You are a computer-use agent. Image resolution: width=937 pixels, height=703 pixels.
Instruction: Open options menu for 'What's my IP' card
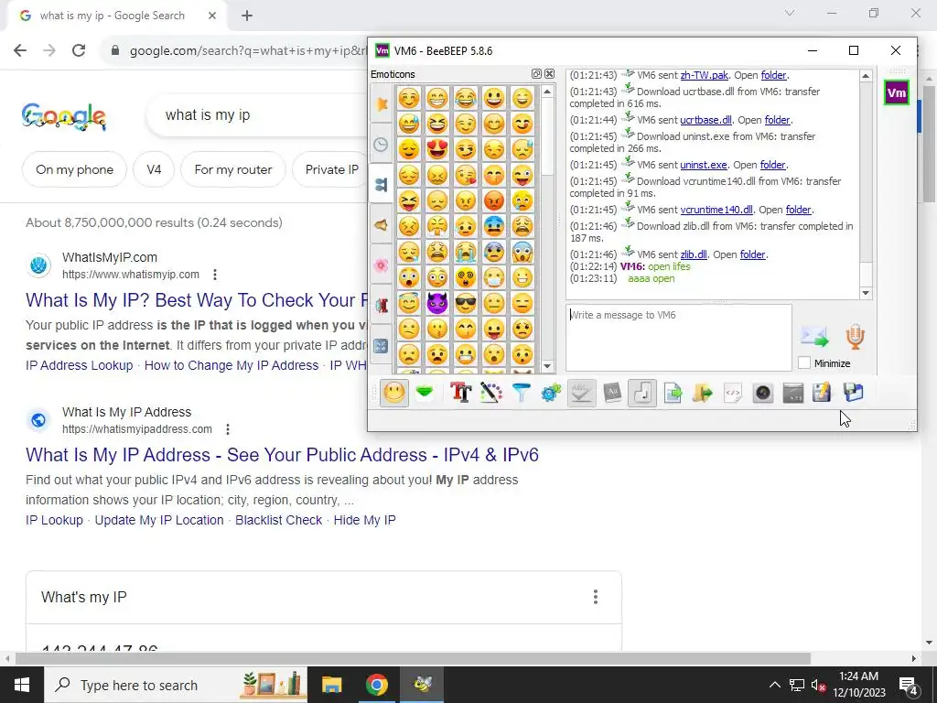click(595, 597)
